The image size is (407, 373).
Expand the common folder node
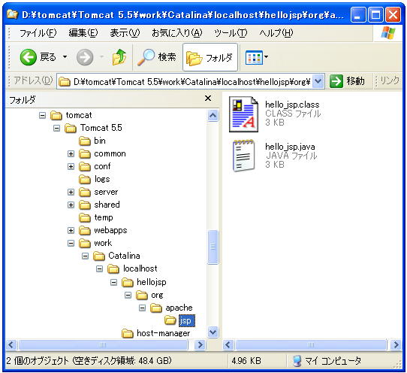pos(71,154)
